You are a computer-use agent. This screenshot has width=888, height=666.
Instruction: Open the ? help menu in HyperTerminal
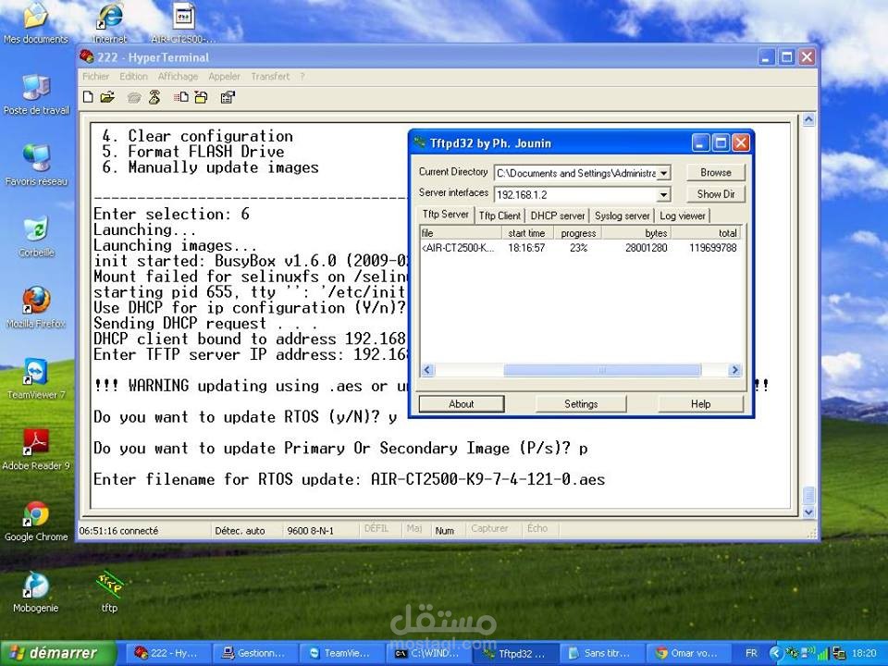[x=302, y=76]
